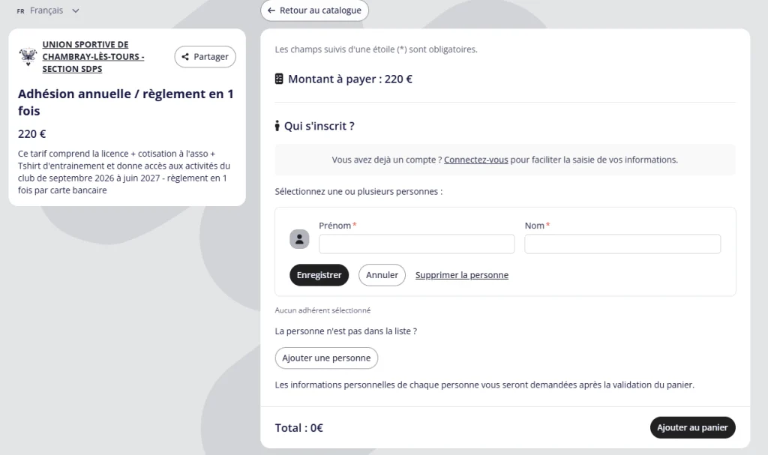The image size is (768, 455).
Task: Open Union Sportive de Chambray-lès-Tours link
Action: [93, 57]
